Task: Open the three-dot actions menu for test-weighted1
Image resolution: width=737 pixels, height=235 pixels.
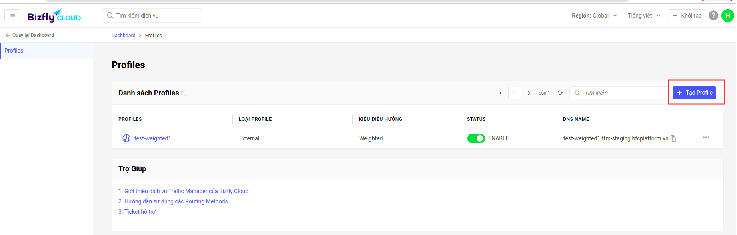Action: pos(706,138)
